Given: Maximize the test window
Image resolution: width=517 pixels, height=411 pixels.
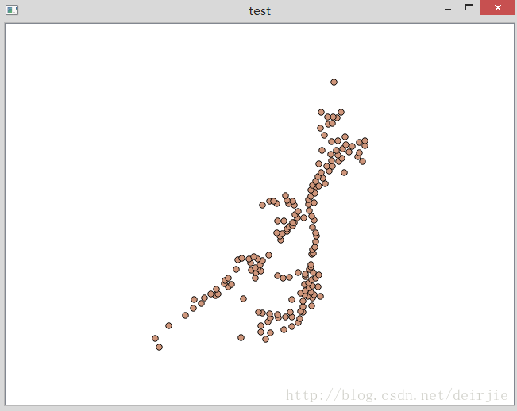Looking at the screenshot, I should 469,7.
